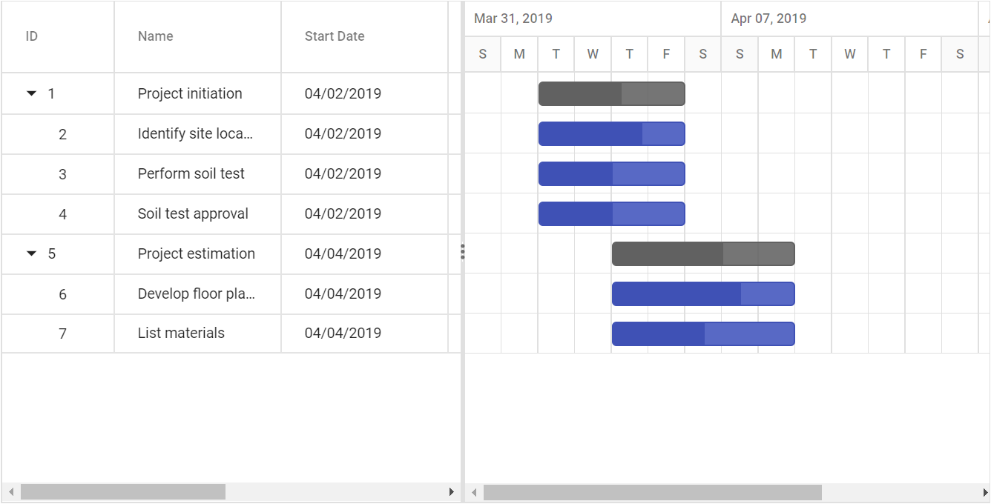Sort by the Start Date column header
This screenshot has height=504, width=991.
[365, 36]
